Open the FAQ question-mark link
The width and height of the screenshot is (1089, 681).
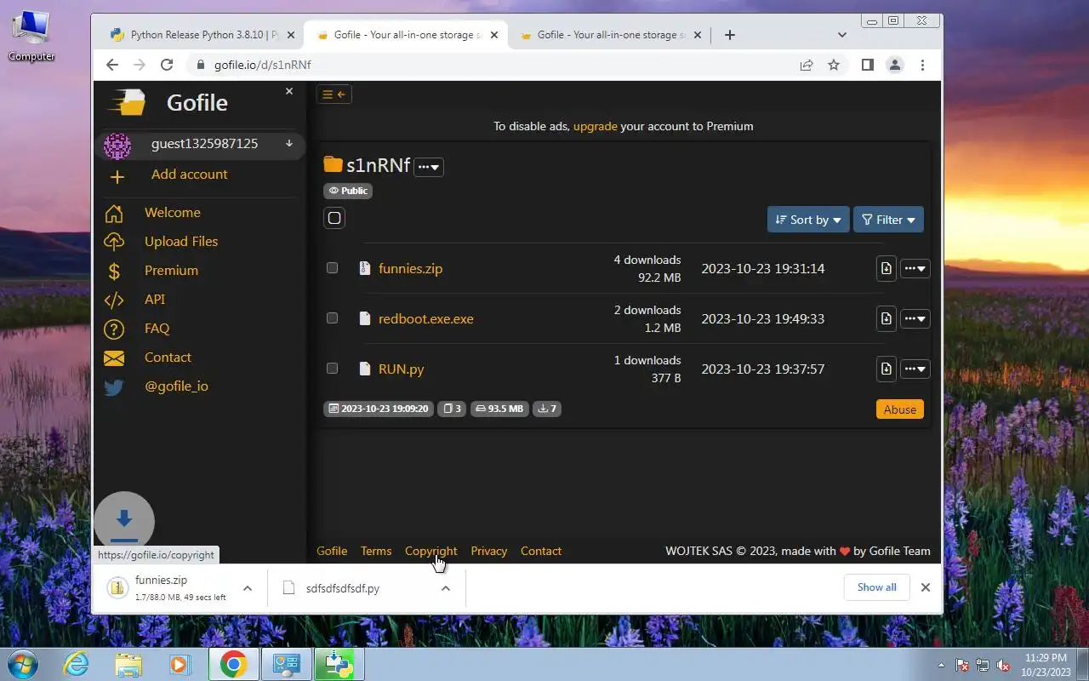tap(157, 329)
